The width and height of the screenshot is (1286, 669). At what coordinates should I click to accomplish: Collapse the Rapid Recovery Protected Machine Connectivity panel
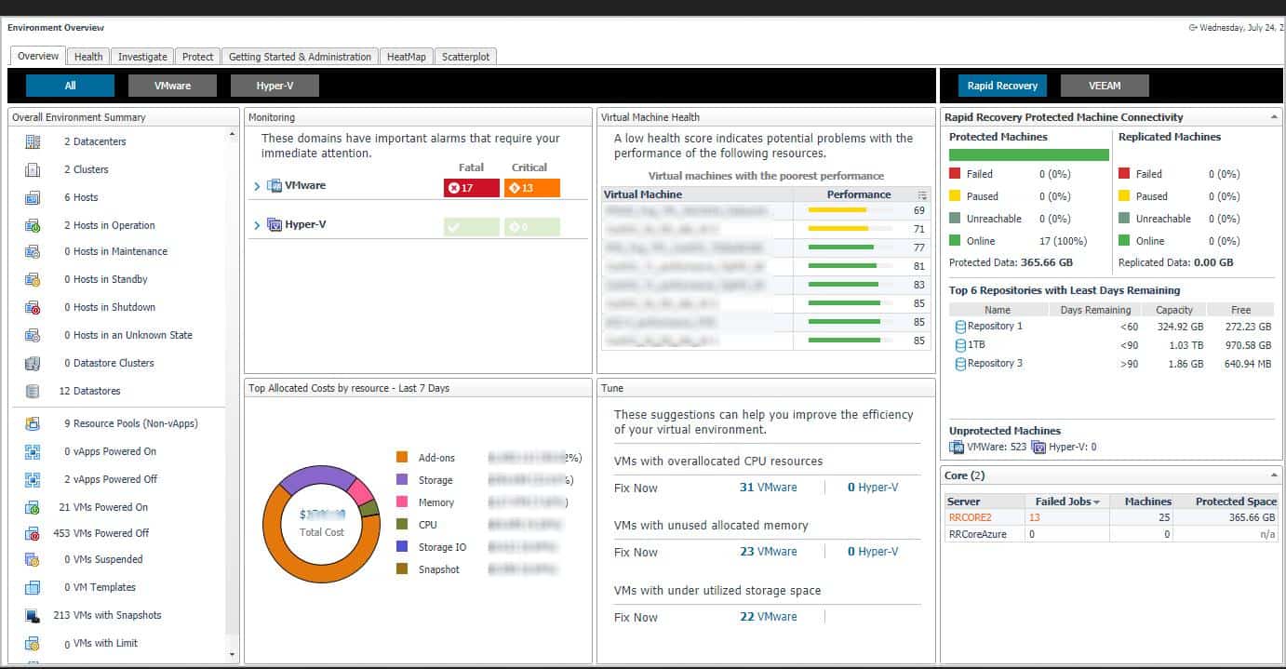pos(1274,117)
